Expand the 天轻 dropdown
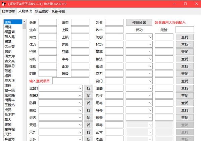This screenshot has width=201, height=141. 60,125
